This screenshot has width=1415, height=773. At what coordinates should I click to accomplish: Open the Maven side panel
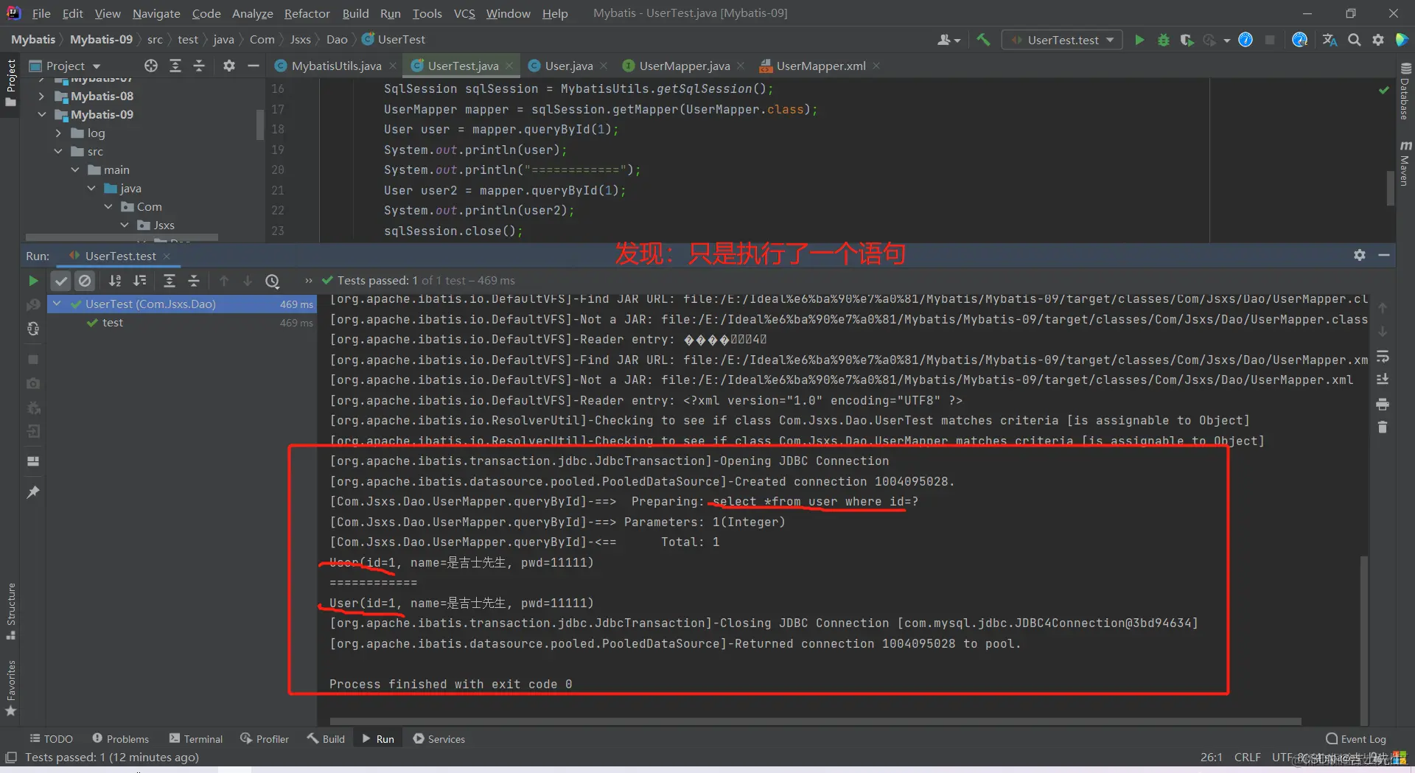click(1405, 163)
